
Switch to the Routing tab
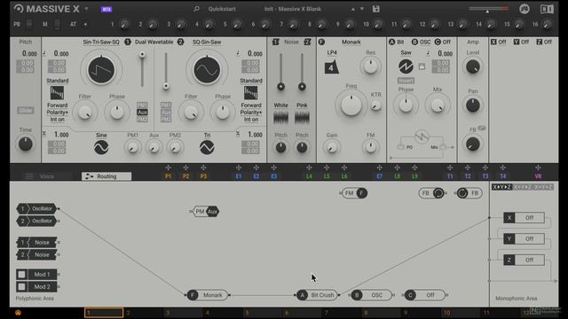click(x=106, y=176)
